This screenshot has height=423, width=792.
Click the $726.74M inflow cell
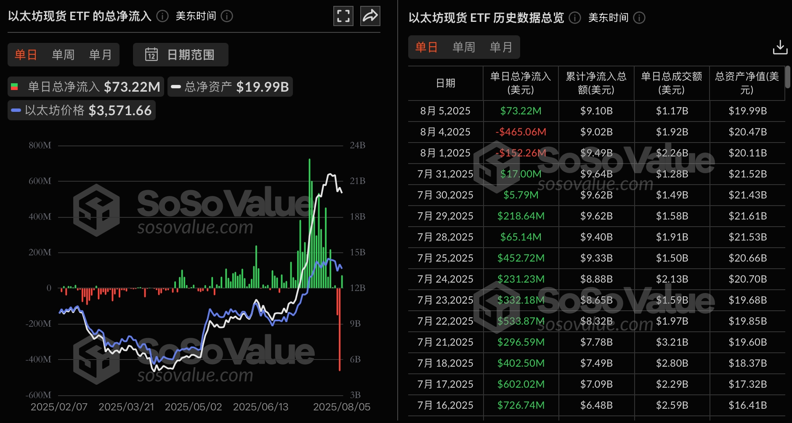point(521,405)
